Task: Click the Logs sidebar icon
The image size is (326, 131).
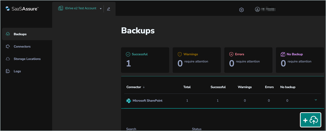Action: point(8,71)
